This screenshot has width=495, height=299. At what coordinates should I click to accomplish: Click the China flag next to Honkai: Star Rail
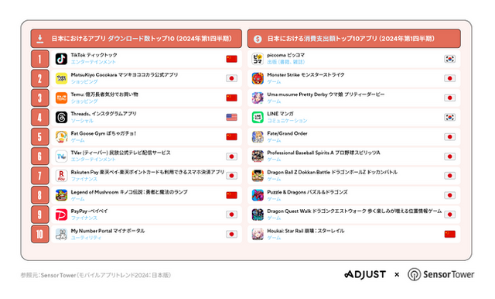pyautogui.click(x=450, y=234)
